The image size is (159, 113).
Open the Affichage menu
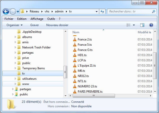(37, 19)
